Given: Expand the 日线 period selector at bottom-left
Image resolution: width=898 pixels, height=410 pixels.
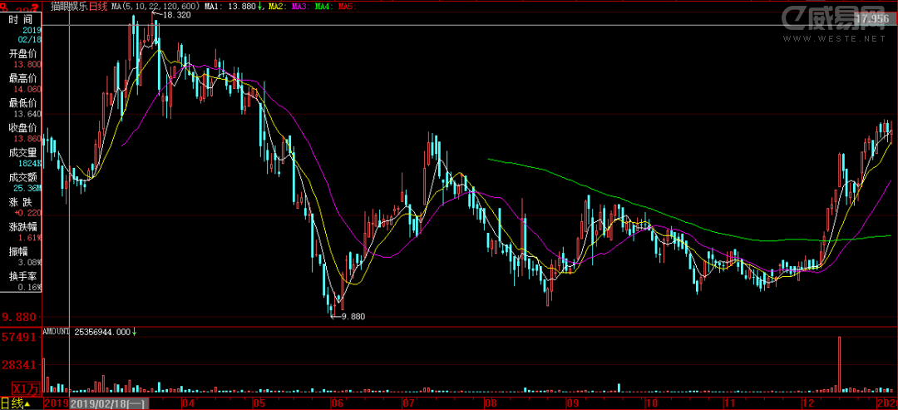Looking at the screenshot, I should 16,404.
